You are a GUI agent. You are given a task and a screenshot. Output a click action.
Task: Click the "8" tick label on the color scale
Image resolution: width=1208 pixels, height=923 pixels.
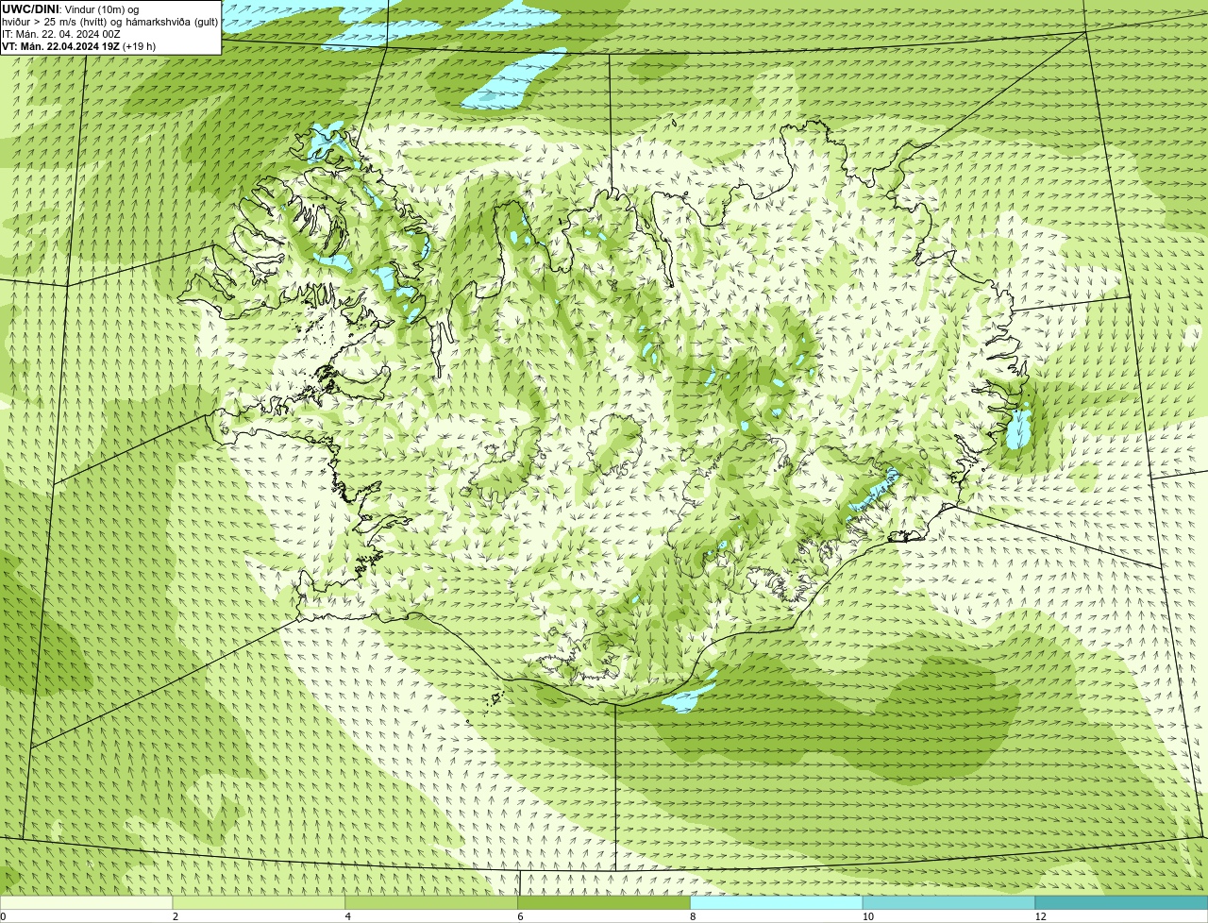click(x=693, y=916)
